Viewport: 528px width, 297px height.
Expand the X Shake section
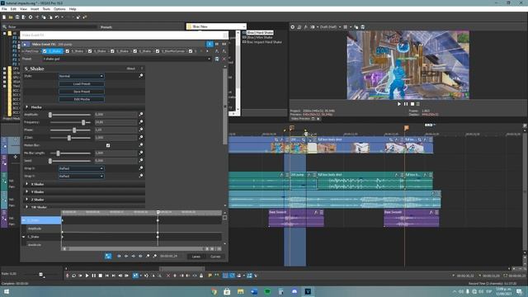(x=27, y=184)
